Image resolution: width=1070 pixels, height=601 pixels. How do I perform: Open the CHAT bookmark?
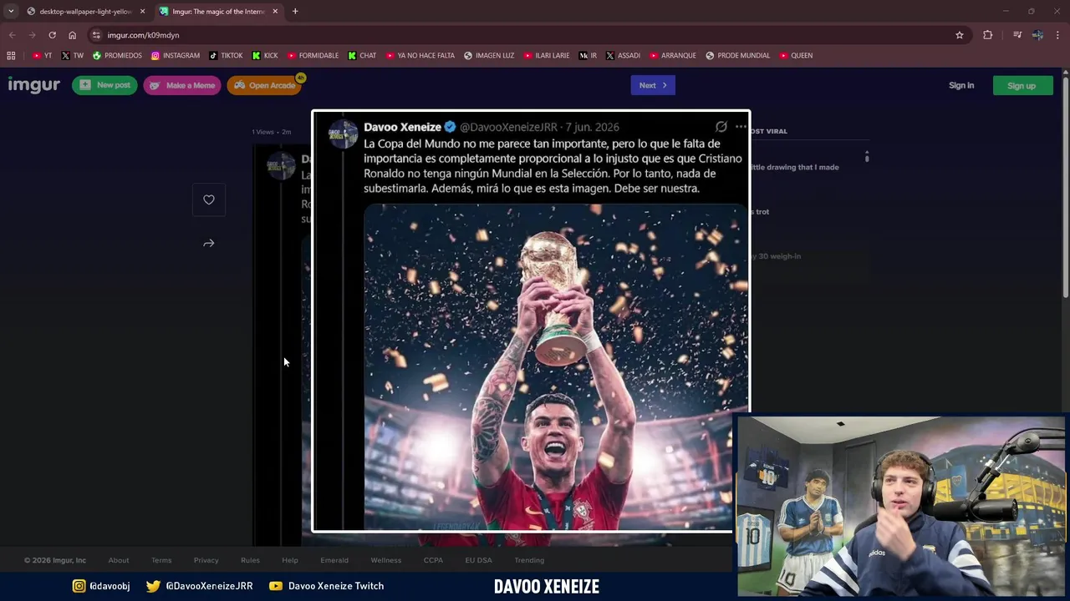(362, 56)
